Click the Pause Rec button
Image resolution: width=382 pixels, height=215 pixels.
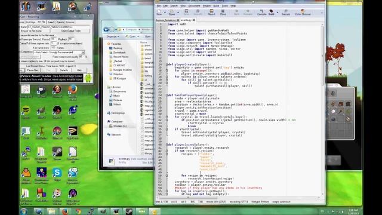(x=33, y=70)
